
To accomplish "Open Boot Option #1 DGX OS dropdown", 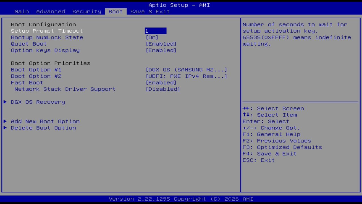I will point(186,70).
